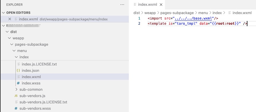
Task: Click the import tag name on line 1
Action: click(156, 18)
